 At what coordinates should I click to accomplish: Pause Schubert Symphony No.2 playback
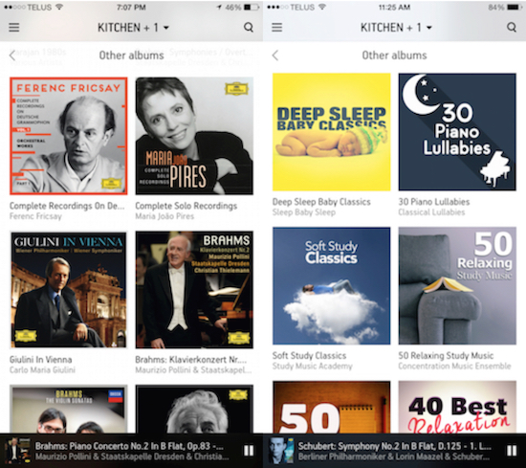pyautogui.click(x=512, y=451)
